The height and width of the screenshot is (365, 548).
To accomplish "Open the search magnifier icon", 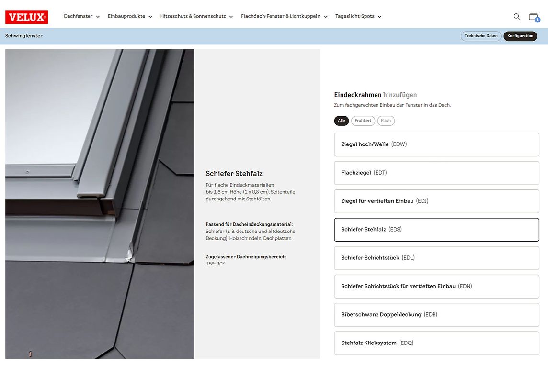I will pyautogui.click(x=517, y=17).
